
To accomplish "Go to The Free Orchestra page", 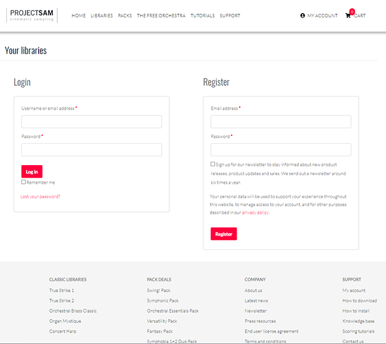I will (x=161, y=16).
